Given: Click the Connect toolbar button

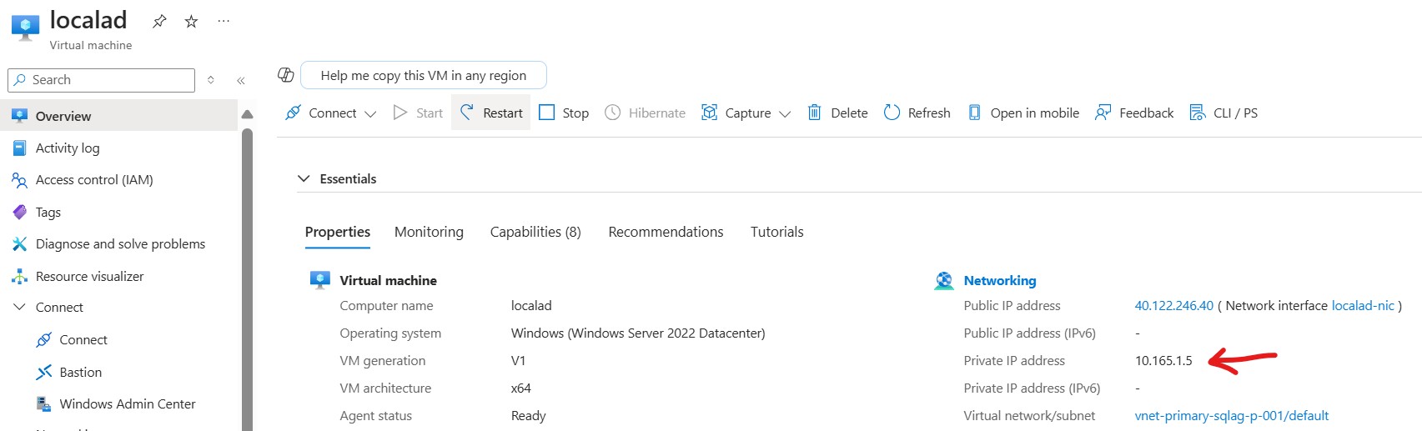Looking at the screenshot, I should click(321, 113).
